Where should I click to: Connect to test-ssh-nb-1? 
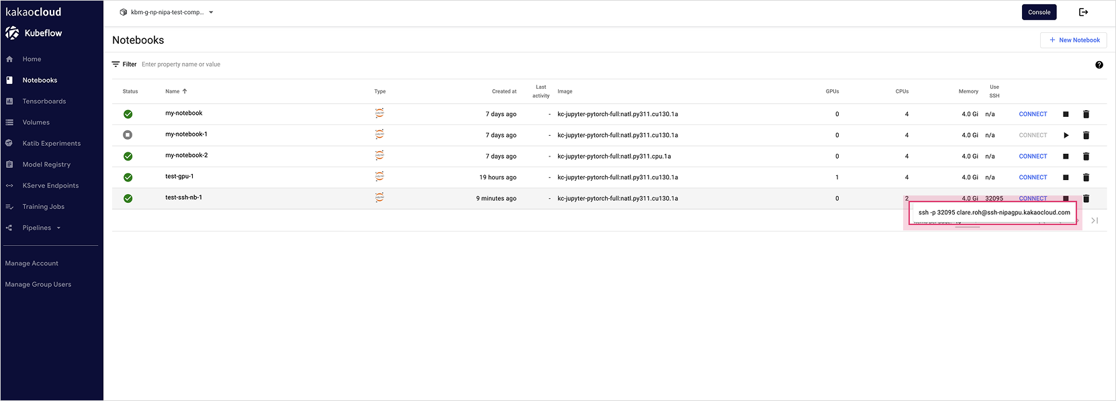click(x=1033, y=198)
